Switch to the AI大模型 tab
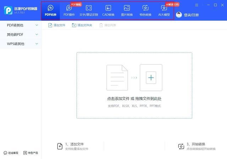The height and width of the screenshot is (159, 227). point(164,11)
